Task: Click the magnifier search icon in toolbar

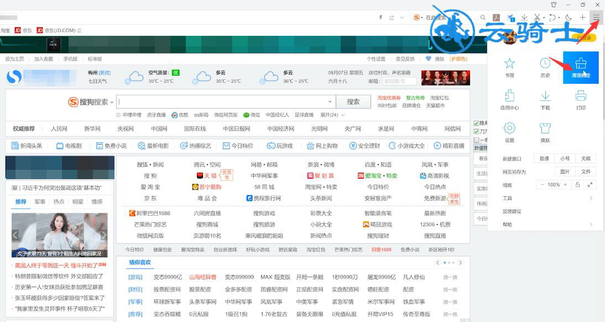Action: [x=483, y=17]
